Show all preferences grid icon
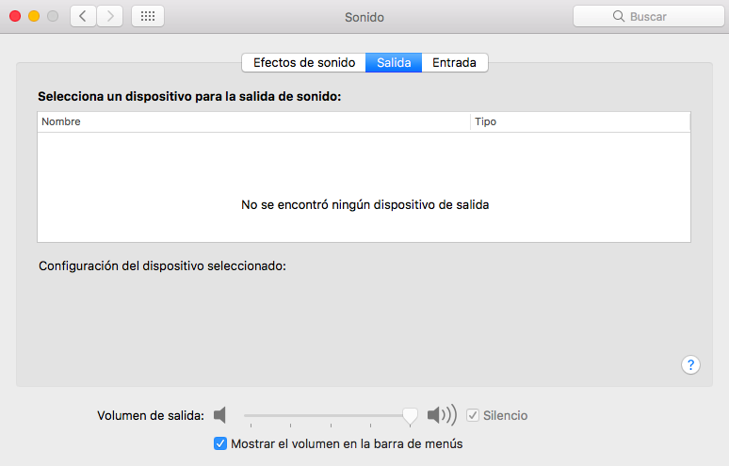The image size is (729, 466). (x=148, y=16)
